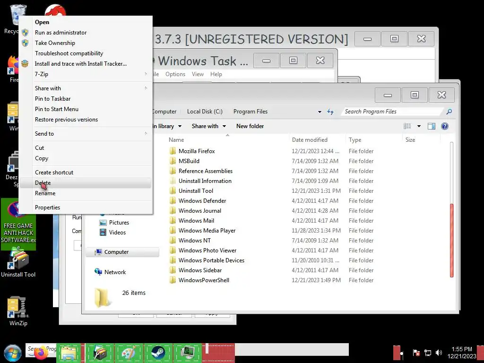484x363 pixels.
Task: Open the Include in library dropdown arrow
Action: 180,126
